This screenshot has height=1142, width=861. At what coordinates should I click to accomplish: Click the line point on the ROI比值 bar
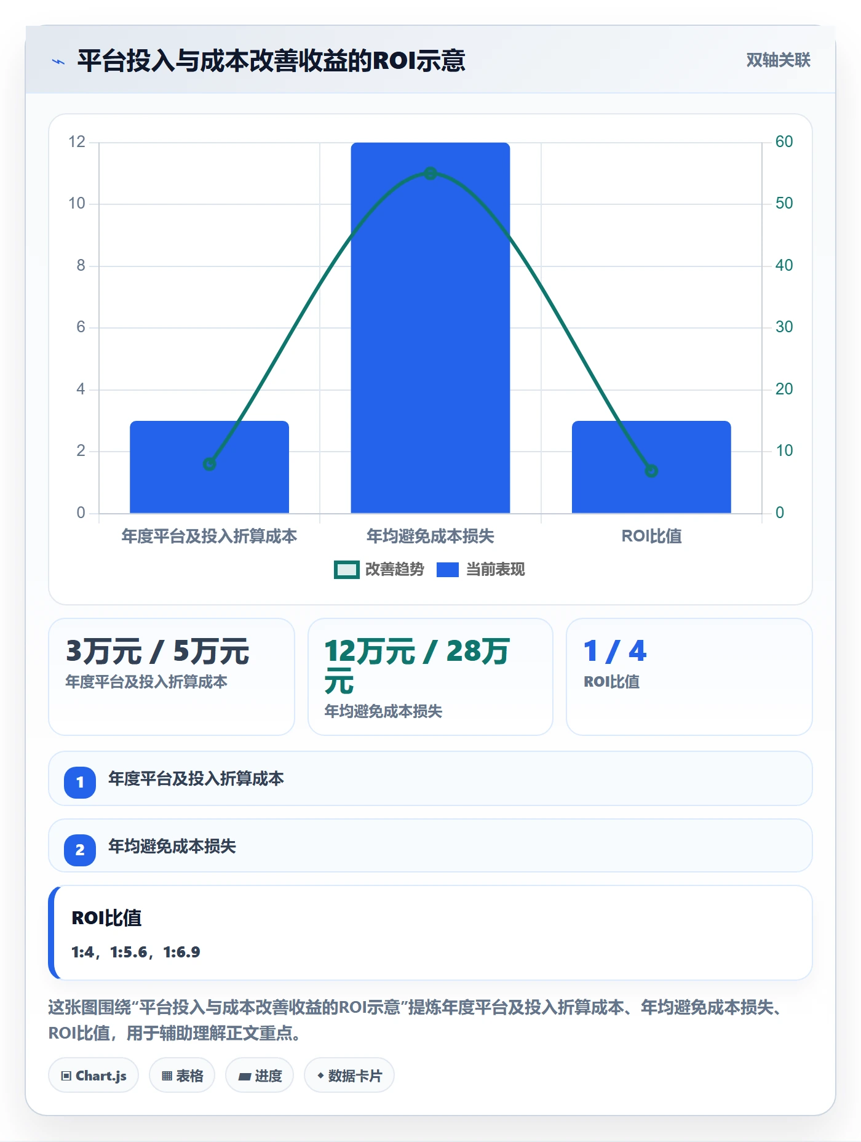[x=651, y=471]
